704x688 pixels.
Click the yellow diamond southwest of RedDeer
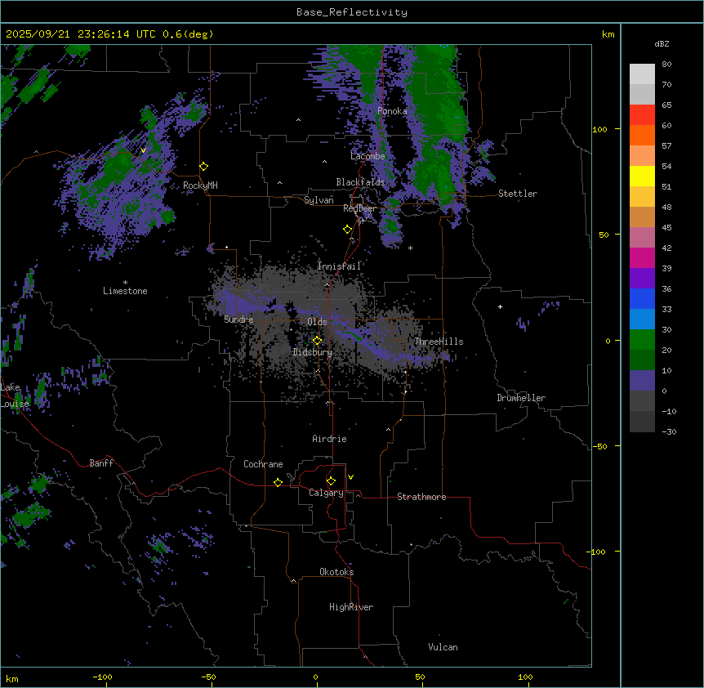(x=348, y=230)
